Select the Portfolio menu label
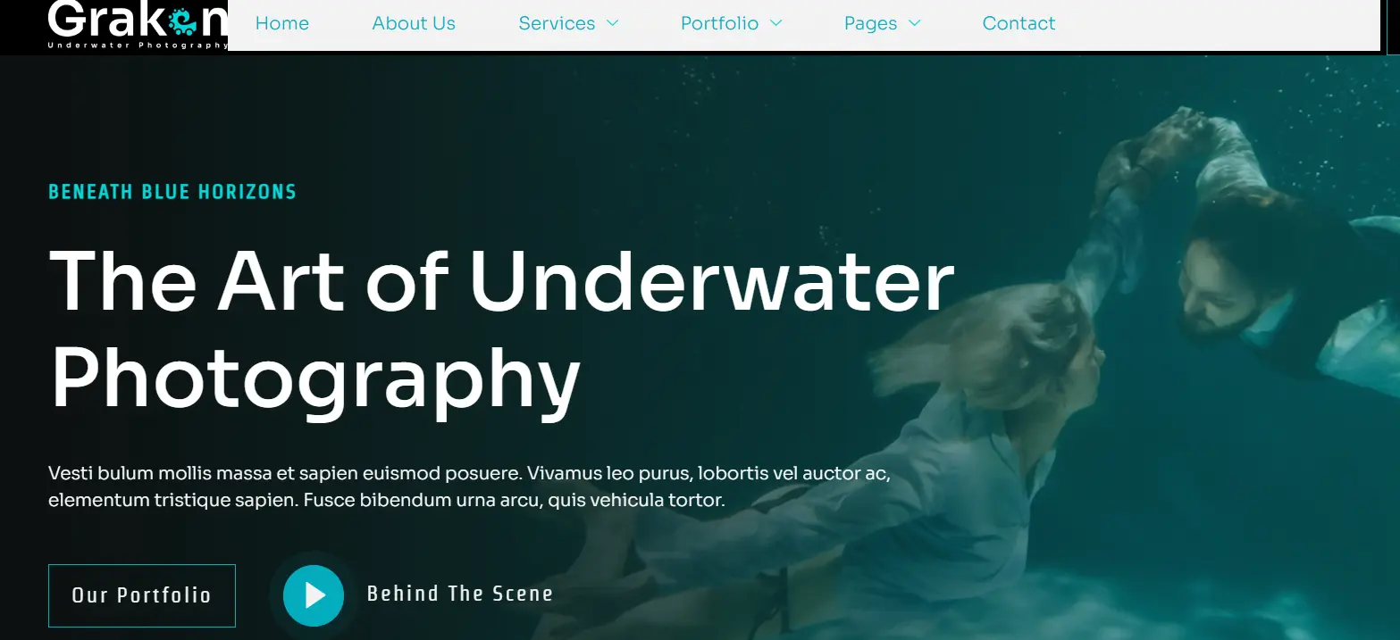The height and width of the screenshot is (640, 1400). [719, 23]
